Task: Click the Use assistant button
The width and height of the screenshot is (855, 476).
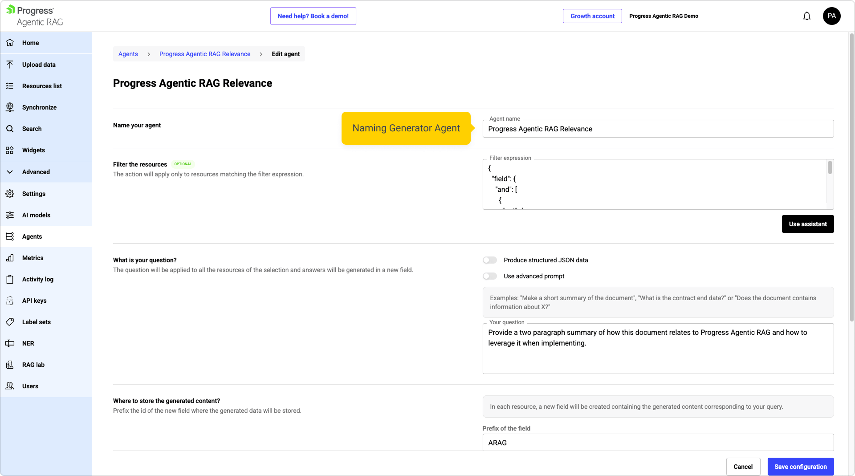Action: pos(807,224)
